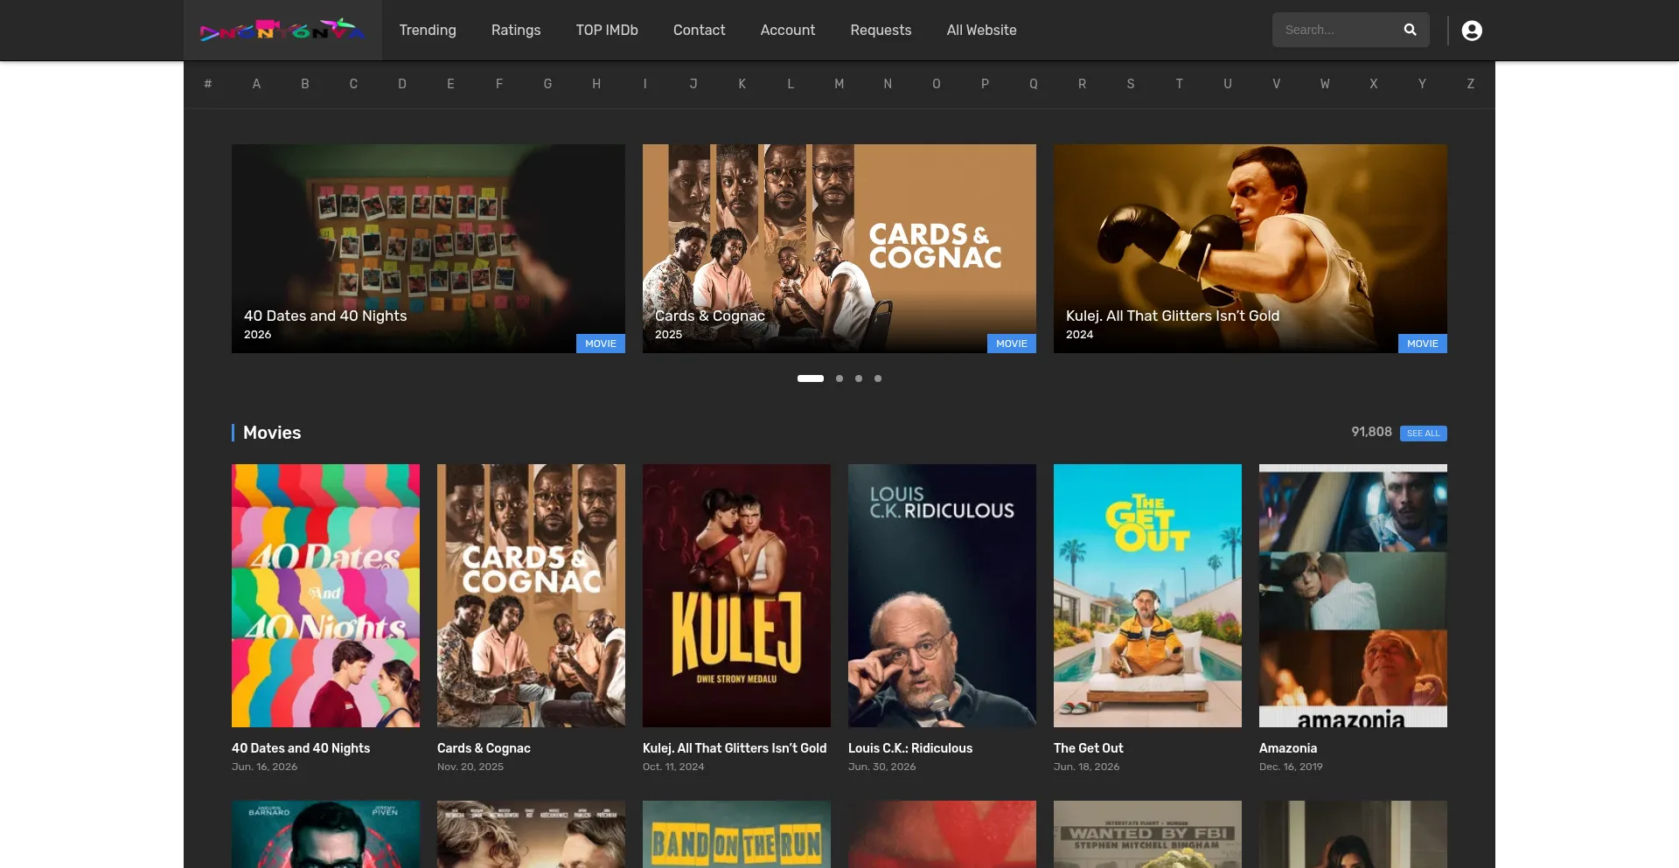Click the MOVIE badge on 40 Dates slide

coord(601,344)
